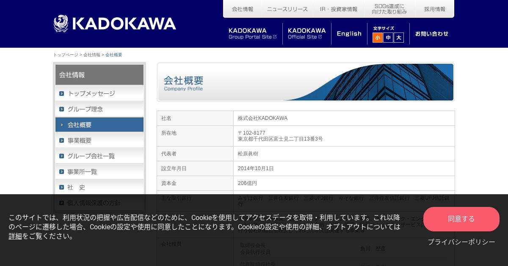Set font size to small (小)
Viewport: 508px width, 266px height.
click(x=378, y=38)
